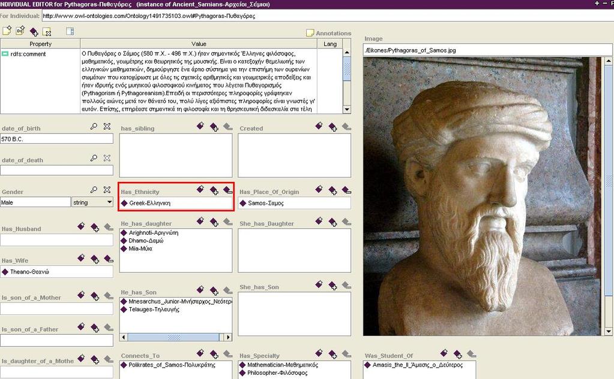
Task: Click the add existing resource annotation icon
Action: [x=34, y=32]
